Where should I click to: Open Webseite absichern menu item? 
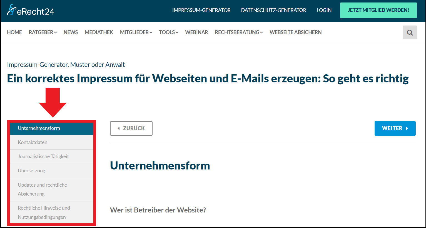coord(296,32)
